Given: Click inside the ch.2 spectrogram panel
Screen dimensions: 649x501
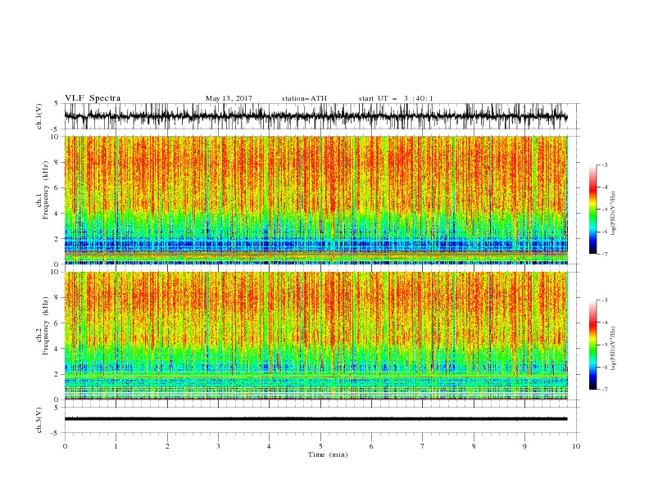Looking at the screenshot, I should [315, 336].
